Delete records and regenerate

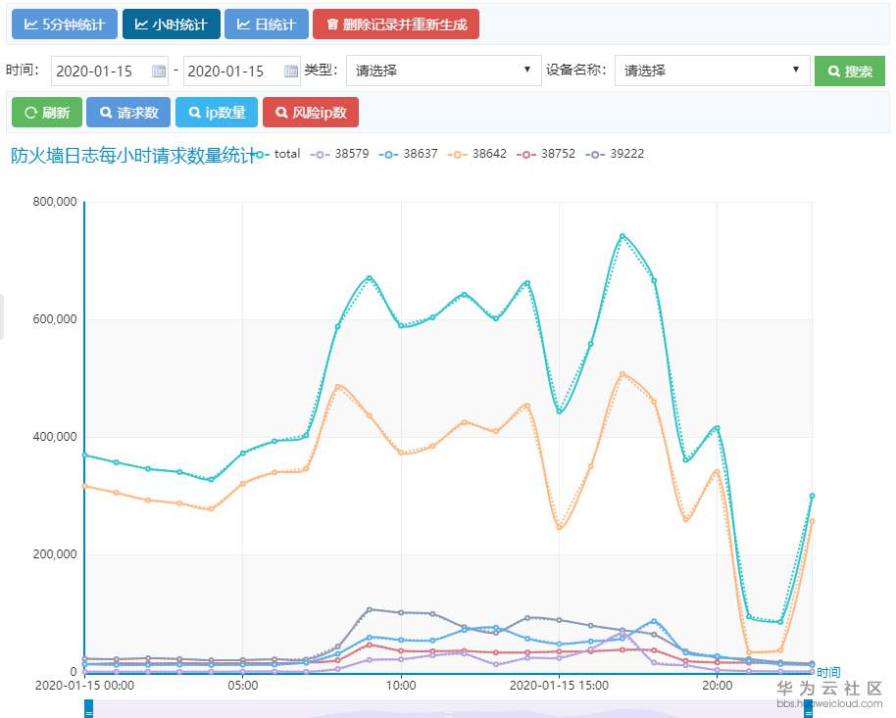pyautogui.click(x=396, y=24)
